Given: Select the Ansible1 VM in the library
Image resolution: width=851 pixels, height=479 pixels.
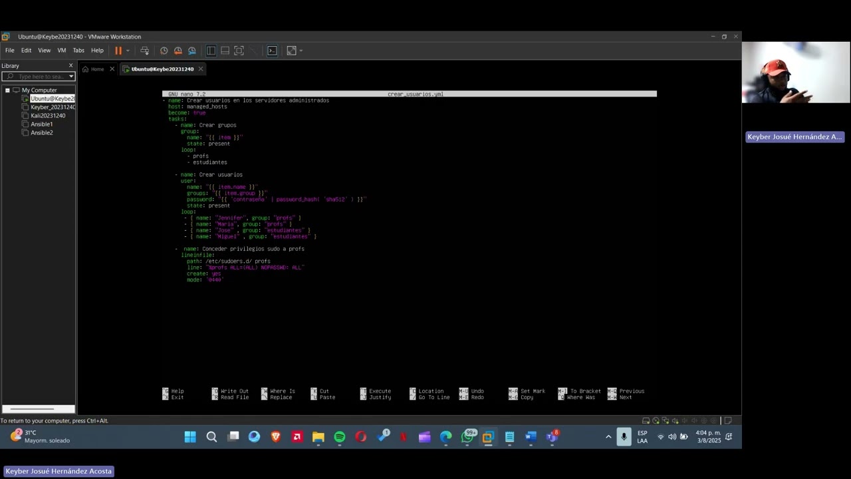Looking at the screenshot, I should 41,124.
